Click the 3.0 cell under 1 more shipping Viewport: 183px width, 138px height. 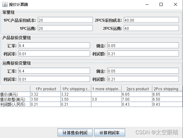(x=106, y=99)
